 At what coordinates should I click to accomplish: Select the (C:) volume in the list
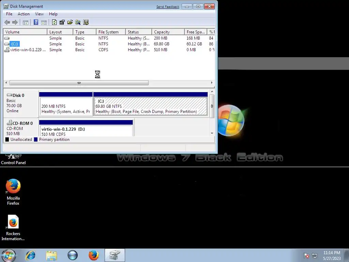(14, 44)
